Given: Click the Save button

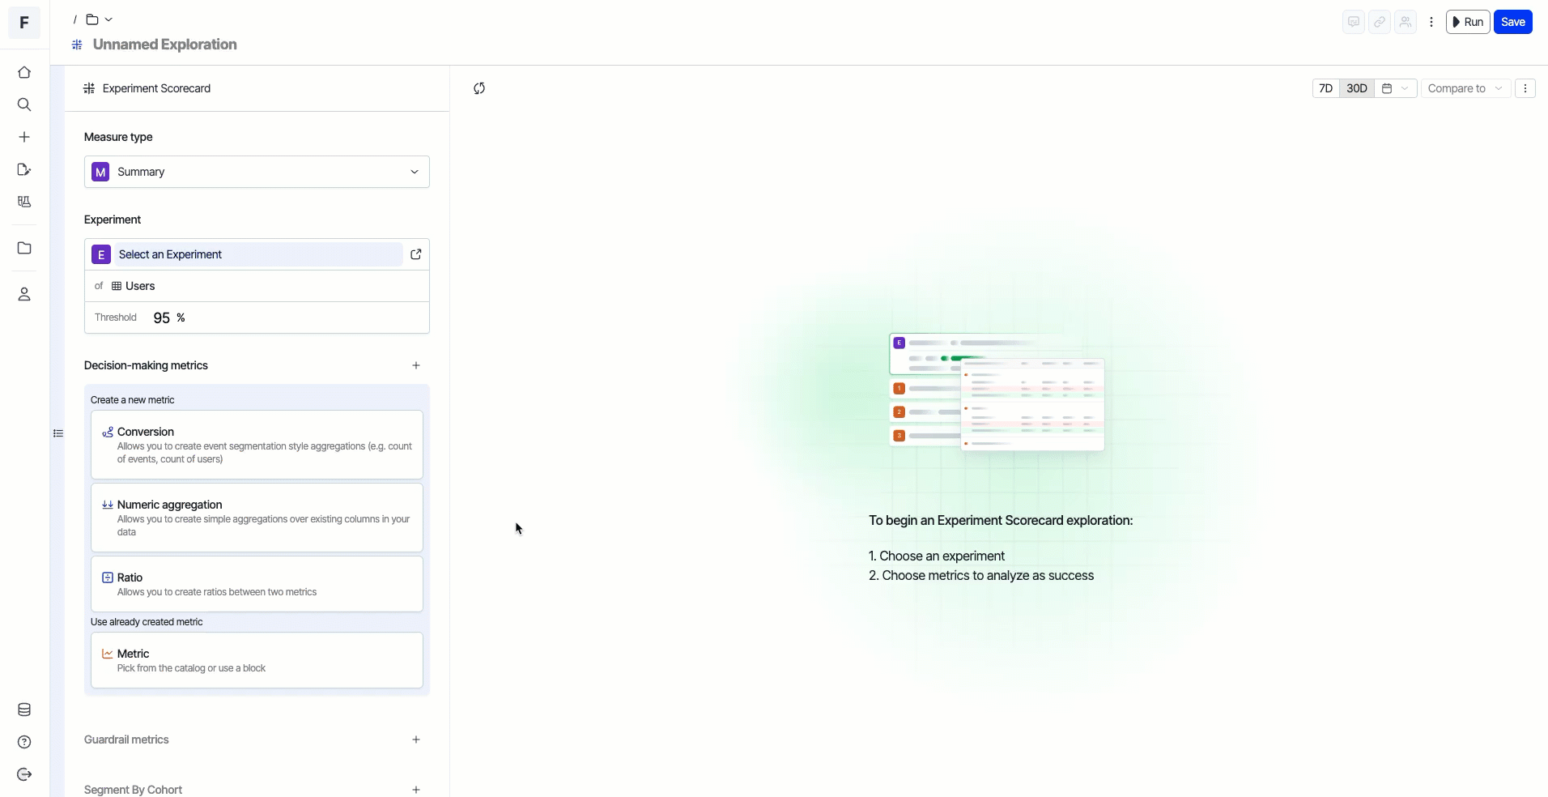Looking at the screenshot, I should coord(1512,22).
